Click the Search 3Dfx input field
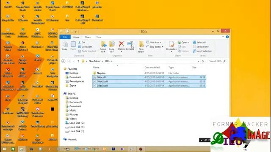This screenshot has height=152, width=271. pyautogui.click(x=217, y=61)
